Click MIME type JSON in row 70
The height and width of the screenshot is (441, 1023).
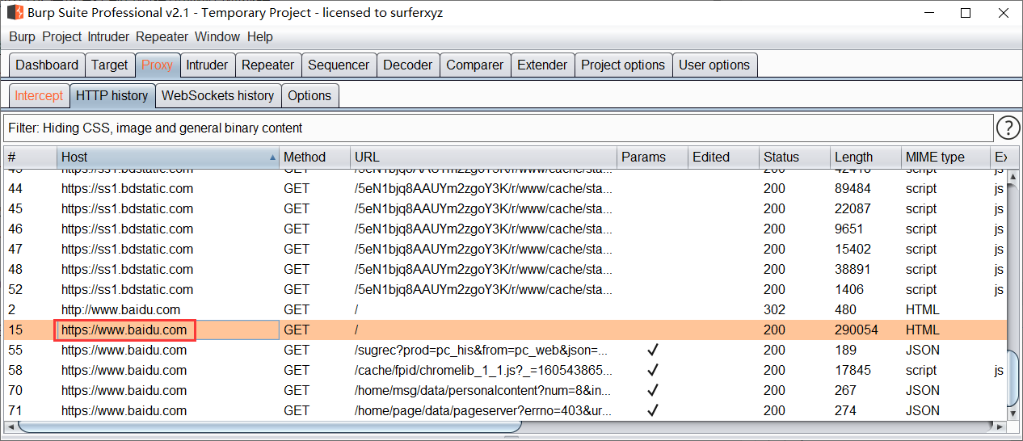point(923,390)
